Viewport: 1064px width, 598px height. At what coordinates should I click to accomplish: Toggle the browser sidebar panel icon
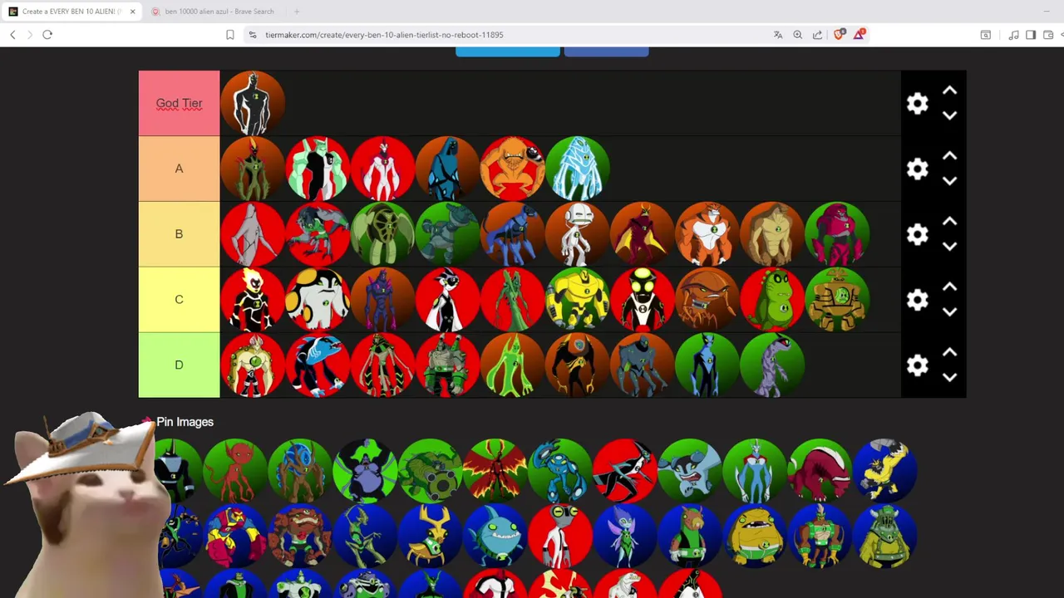pos(1031,35)
